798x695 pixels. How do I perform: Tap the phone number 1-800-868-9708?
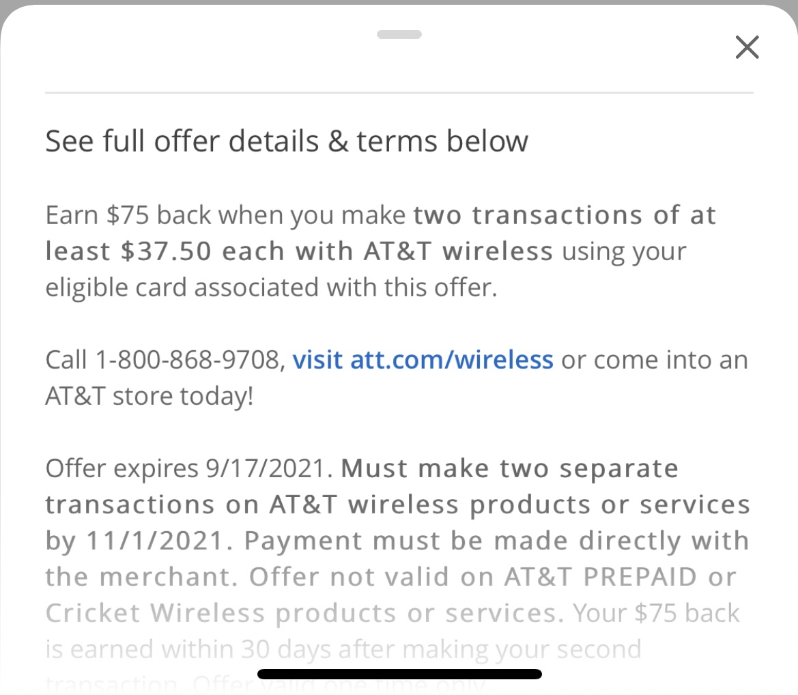pos(187,360)
